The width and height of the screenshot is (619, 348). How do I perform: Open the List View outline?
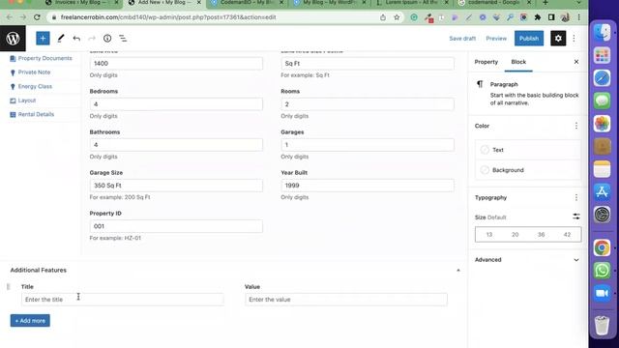tap(123, 39)
